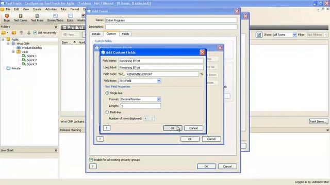Click the Item column header
Screen dimensions: 330x185
pyautogui.click(x=69, y=42)
